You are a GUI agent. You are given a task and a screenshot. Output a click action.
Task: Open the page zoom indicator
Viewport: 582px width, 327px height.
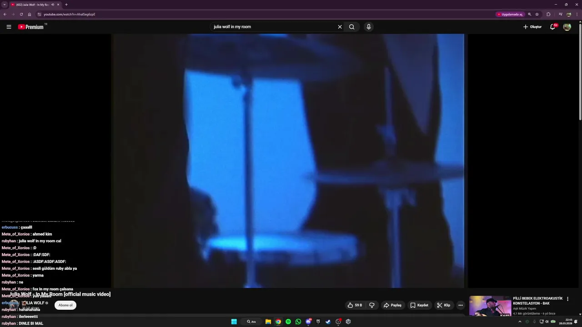tap(529, 14)
